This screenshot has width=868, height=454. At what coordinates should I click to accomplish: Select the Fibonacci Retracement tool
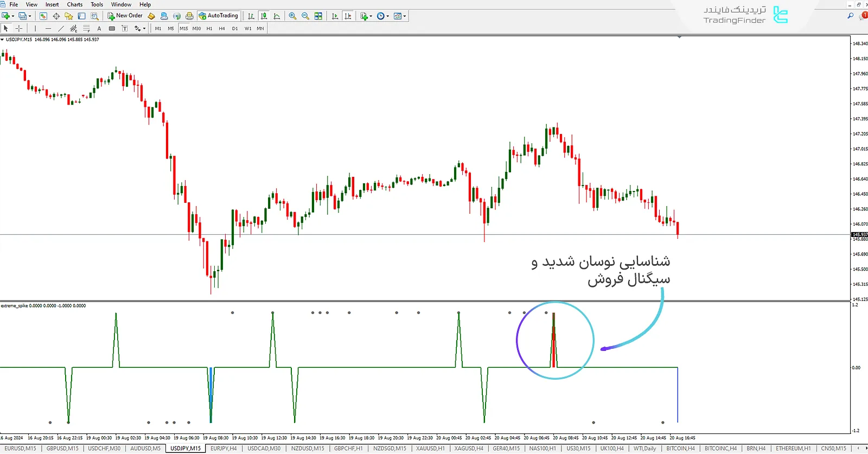click(x=86, y=28)
